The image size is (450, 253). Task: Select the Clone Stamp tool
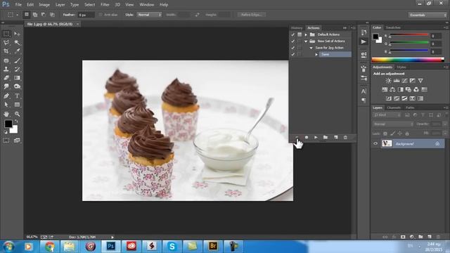(x=6, y=69)
